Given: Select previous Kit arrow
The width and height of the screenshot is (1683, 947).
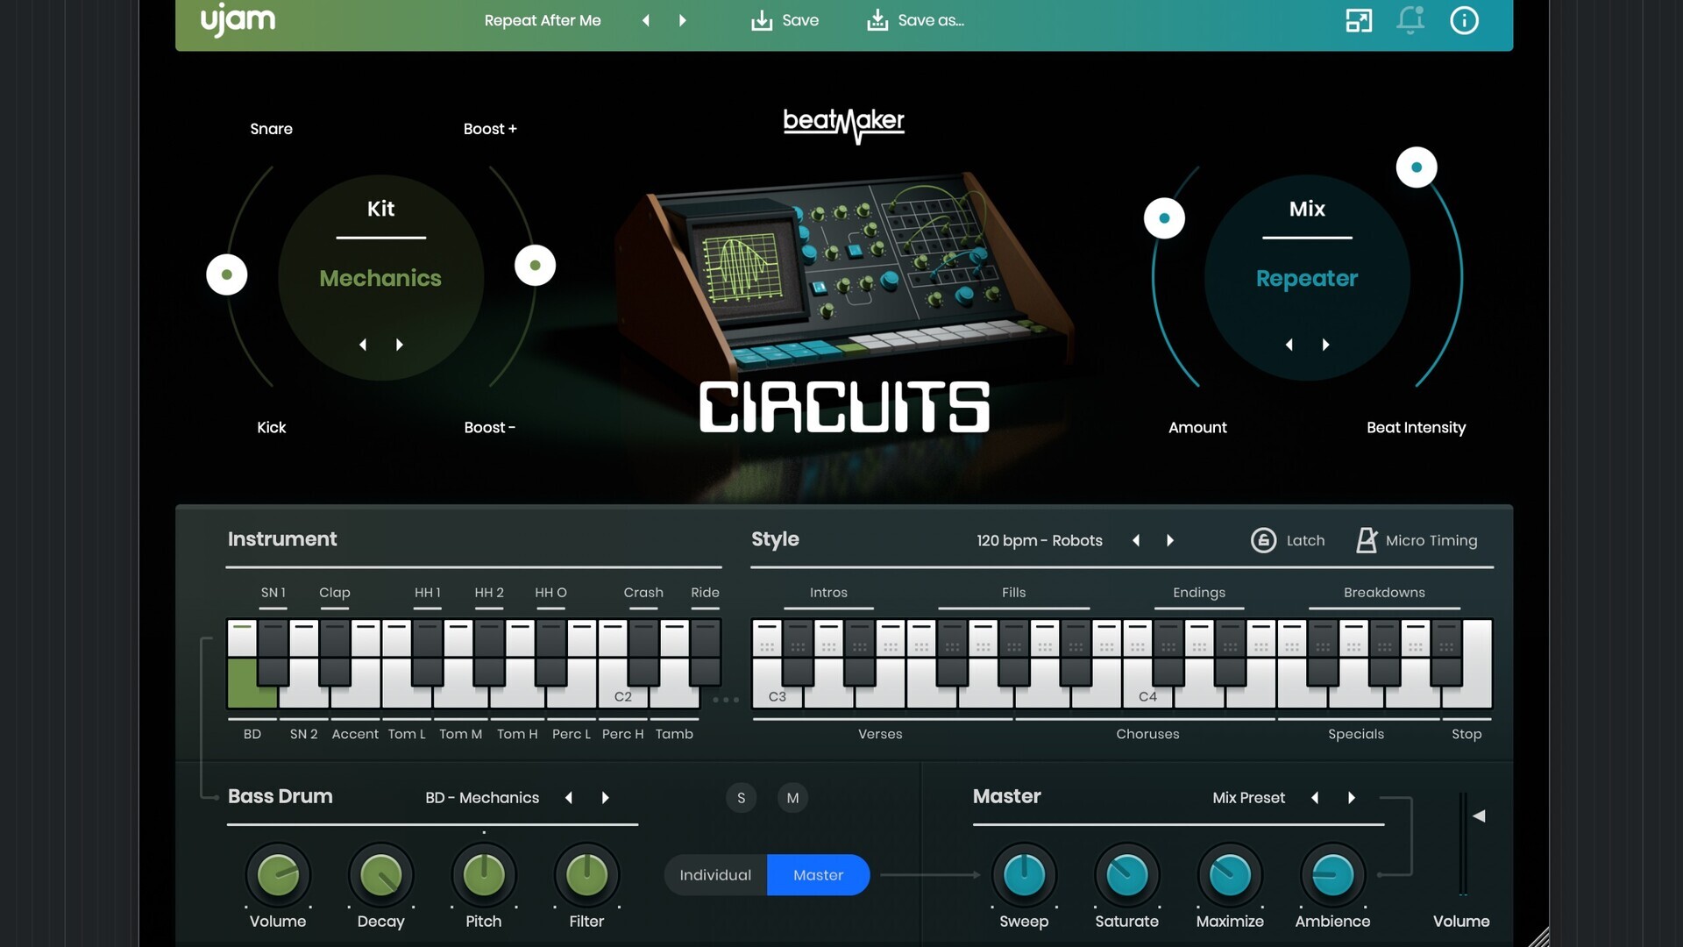Looking at the screenshot, I should click(363, 345).
